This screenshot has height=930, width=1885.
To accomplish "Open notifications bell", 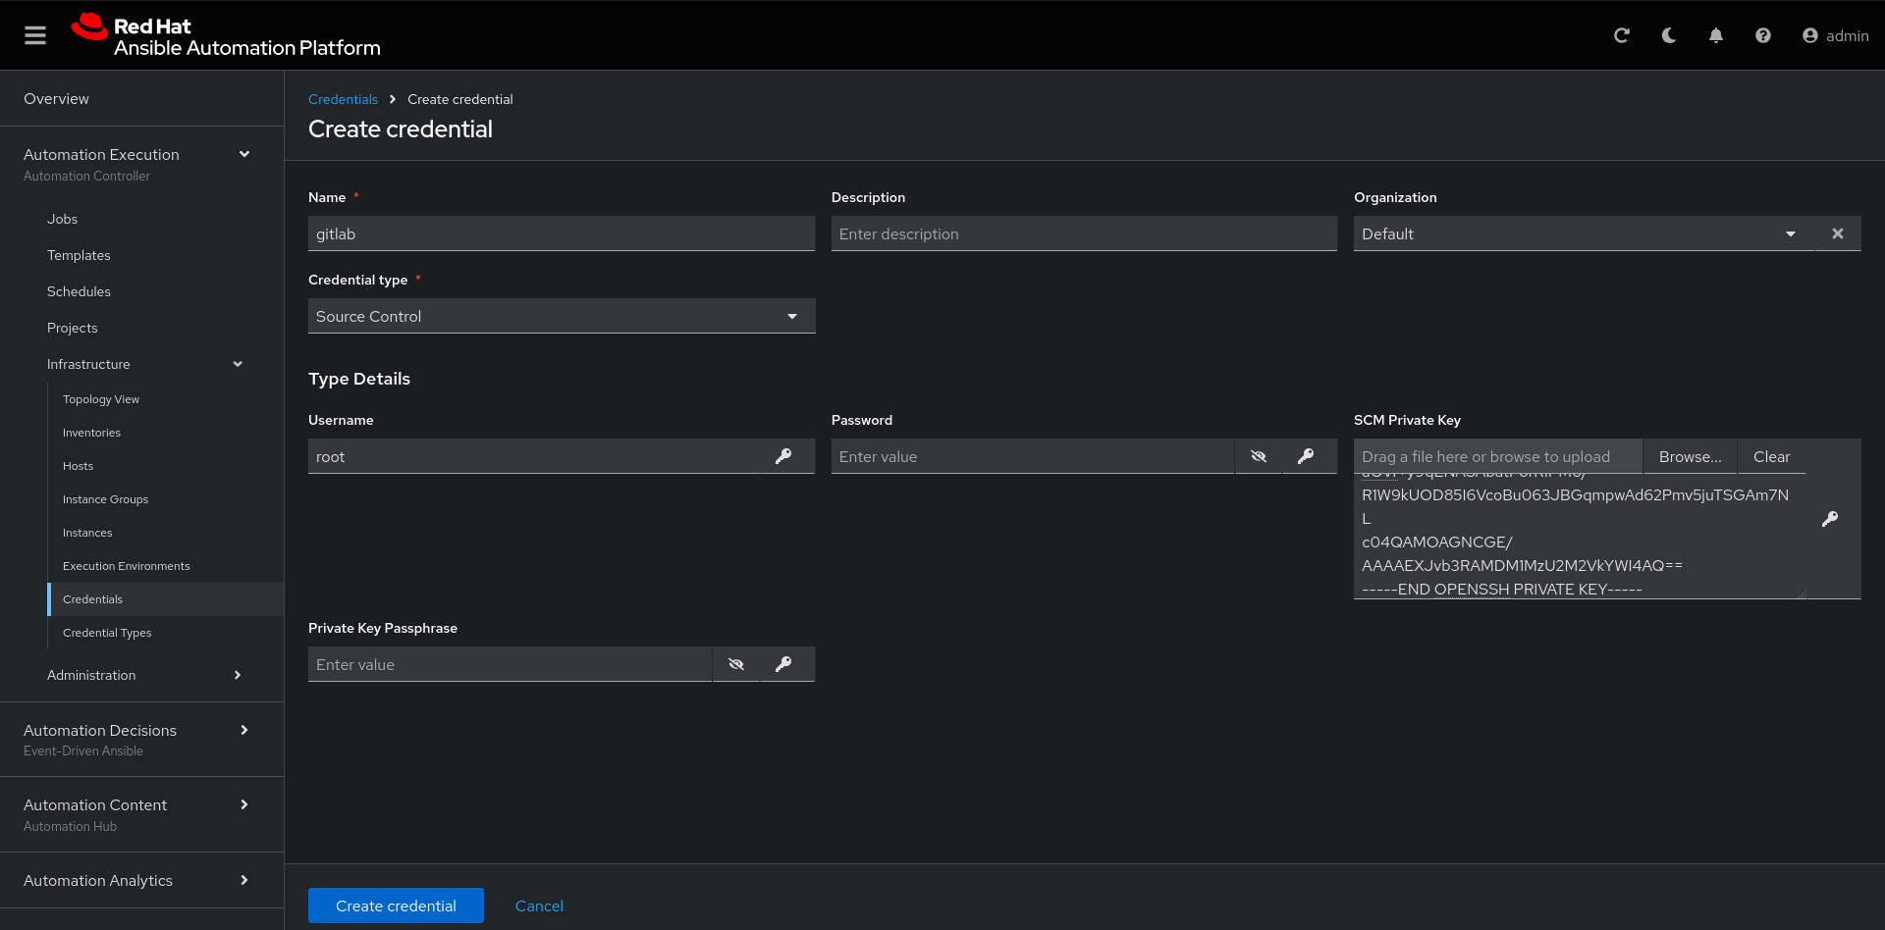I will (1716, 35).
